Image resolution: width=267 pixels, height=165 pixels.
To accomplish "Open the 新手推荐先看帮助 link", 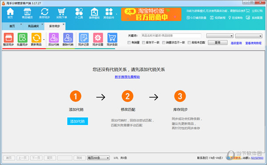I will pyautogui.click(x=127, y=77).
